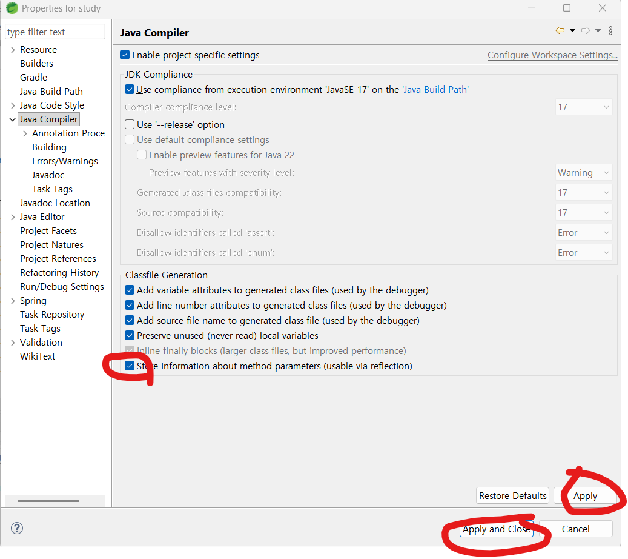This screenshot has height=559, width=628.
Task: Open the forward history dropdown arrow
Action: [x=598, y=30]
